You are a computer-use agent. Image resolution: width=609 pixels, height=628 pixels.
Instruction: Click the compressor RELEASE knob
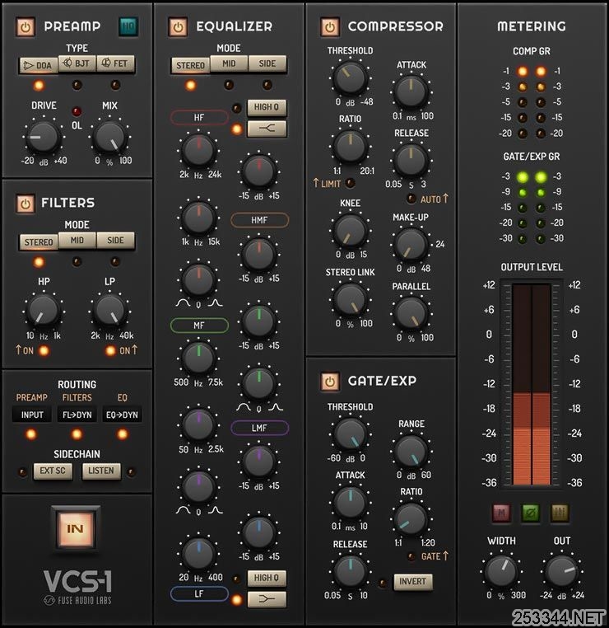coord(411,160)
